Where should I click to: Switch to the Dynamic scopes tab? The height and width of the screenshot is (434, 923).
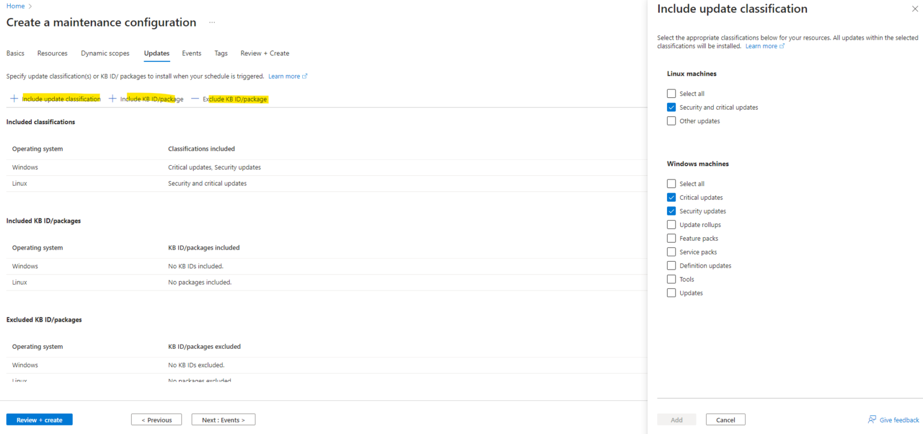click(x=105, y=53)
